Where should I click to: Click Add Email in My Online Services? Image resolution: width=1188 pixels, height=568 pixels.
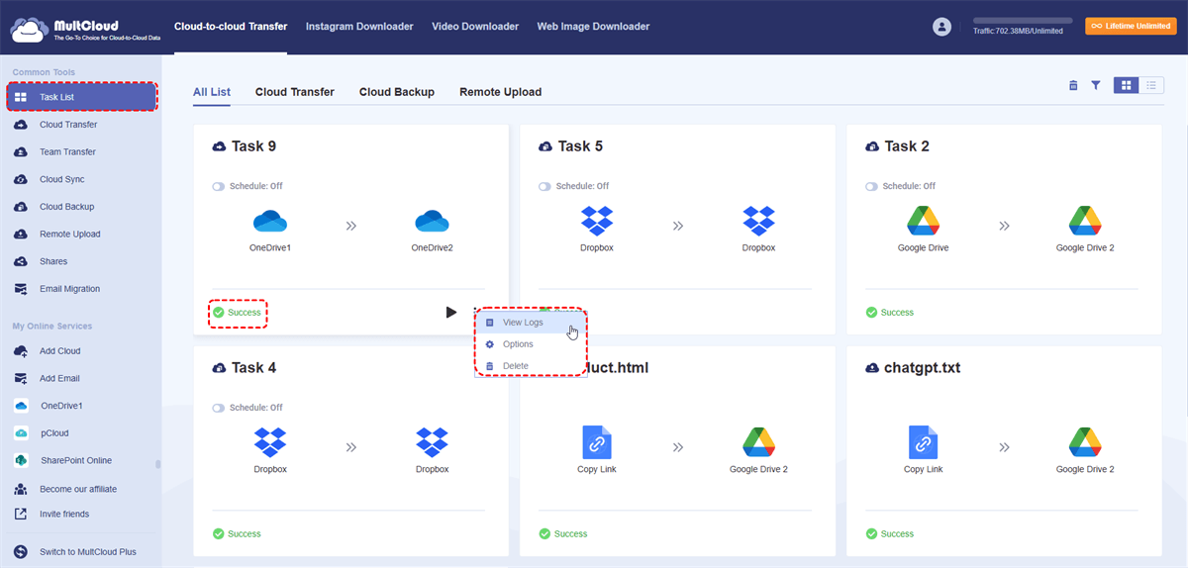click(59, 379)
